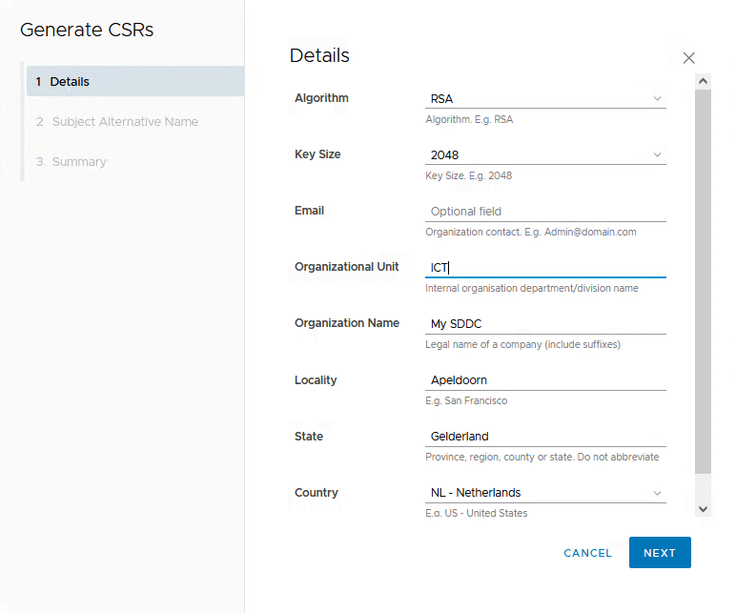The width and height of the screenshot is (736, 613).
Task: Expand the Algorithm dropdown chevron
Action: [657, 98]
